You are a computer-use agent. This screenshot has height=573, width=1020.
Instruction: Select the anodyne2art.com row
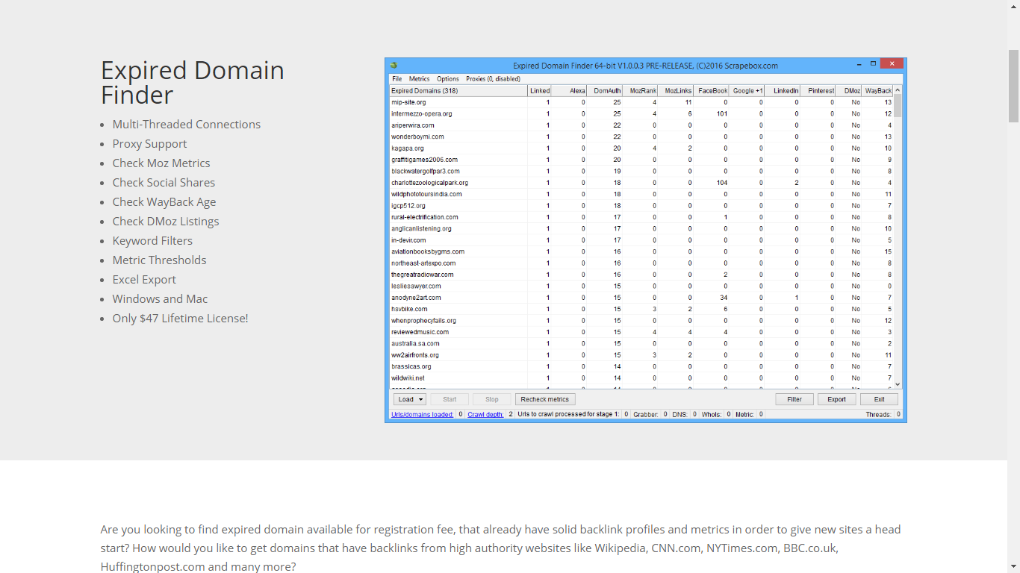point(641,298)
